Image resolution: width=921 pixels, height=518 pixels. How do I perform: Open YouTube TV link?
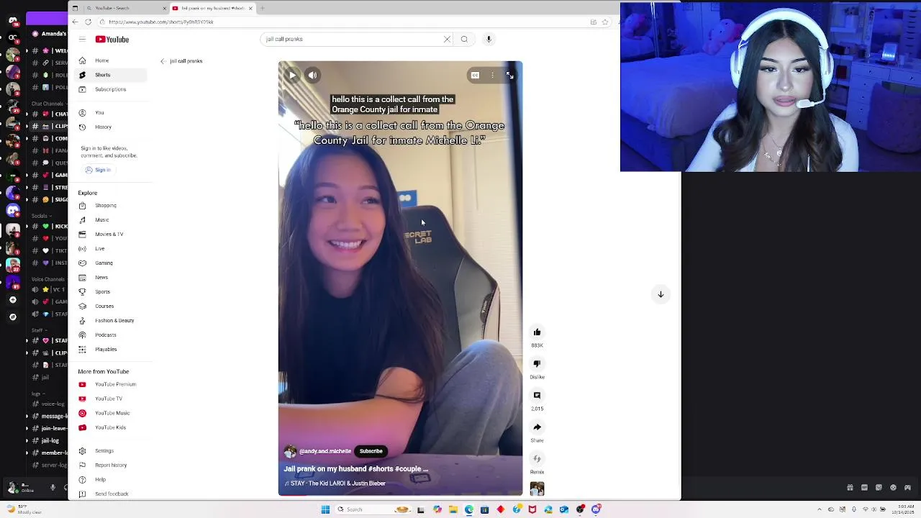(x=108, y=399)
